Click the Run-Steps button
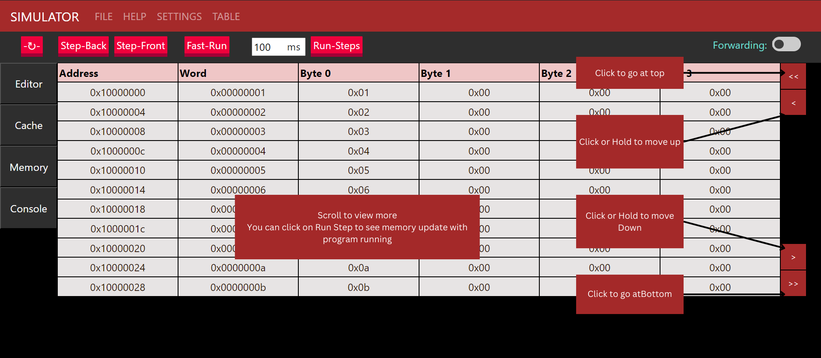Screen dimensions: 821x358 [336, 46]
